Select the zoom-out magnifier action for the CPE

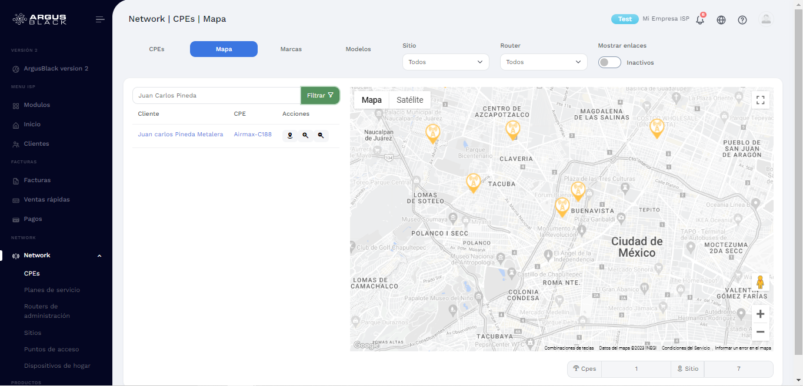click(x=321, y=136)
